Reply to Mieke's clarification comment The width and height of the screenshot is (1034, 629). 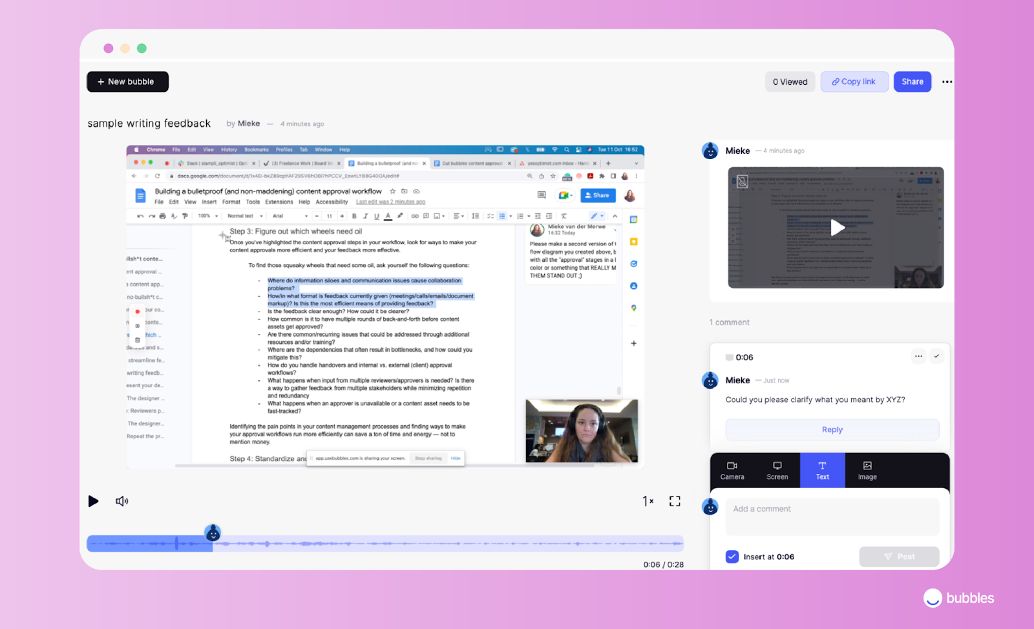832,429
